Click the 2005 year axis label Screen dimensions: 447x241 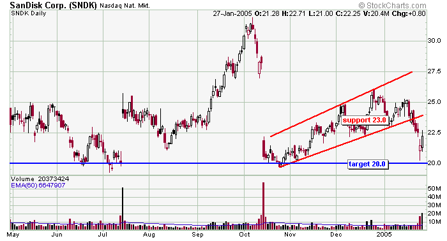click(x=384, y=235)
